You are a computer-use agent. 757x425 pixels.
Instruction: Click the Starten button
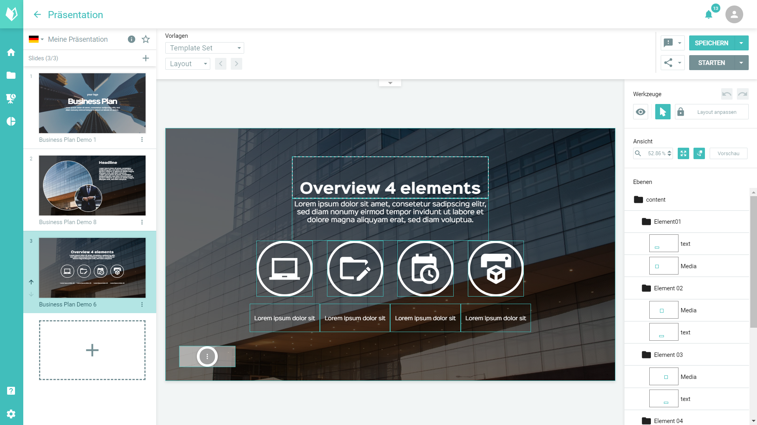(711, 63)
